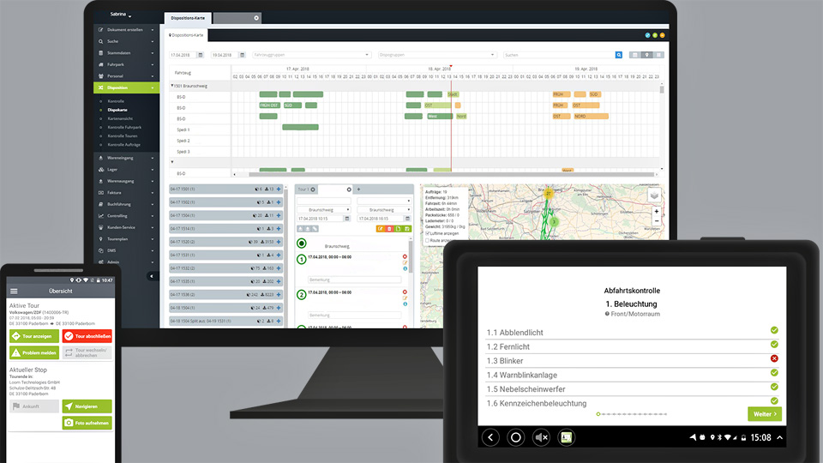Select Dispokarte in the sidebar submenu
The height and width of the screenshot is (463, 823).
click(117, 111)
